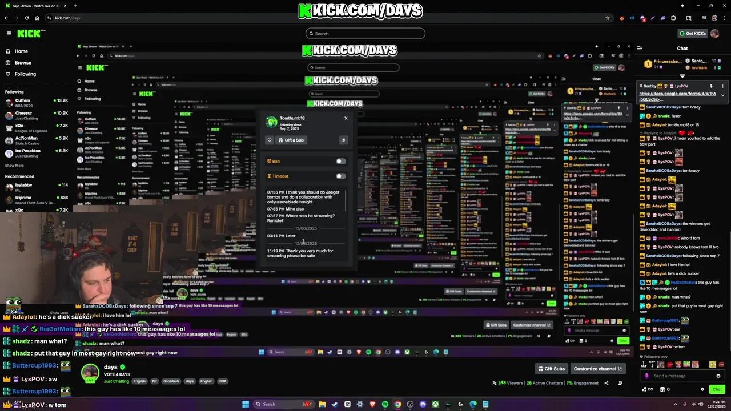The width and height of the screenshot is (731, 411).
Task: Open the pinned message options menu
Action: 722,86
